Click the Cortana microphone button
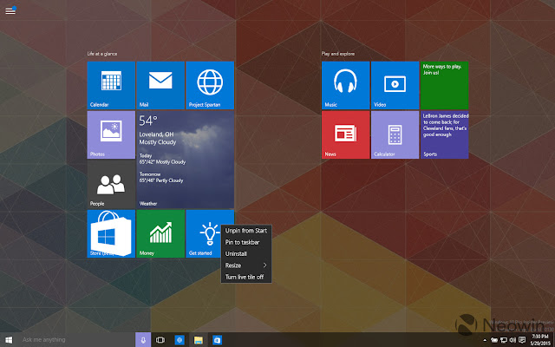 pos(143,340)
